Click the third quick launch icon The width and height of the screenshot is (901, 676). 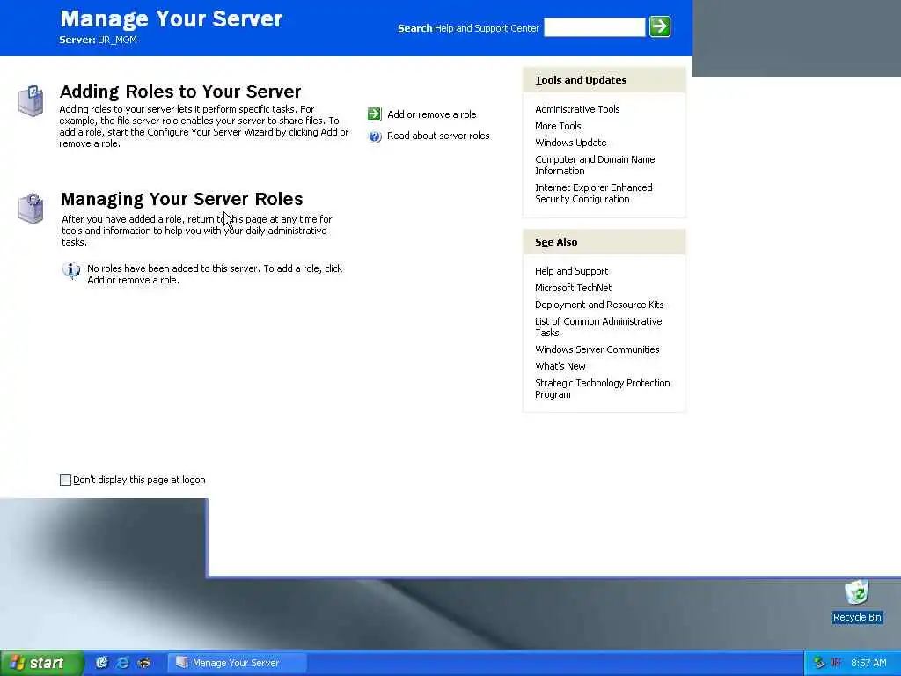(143, 663)
